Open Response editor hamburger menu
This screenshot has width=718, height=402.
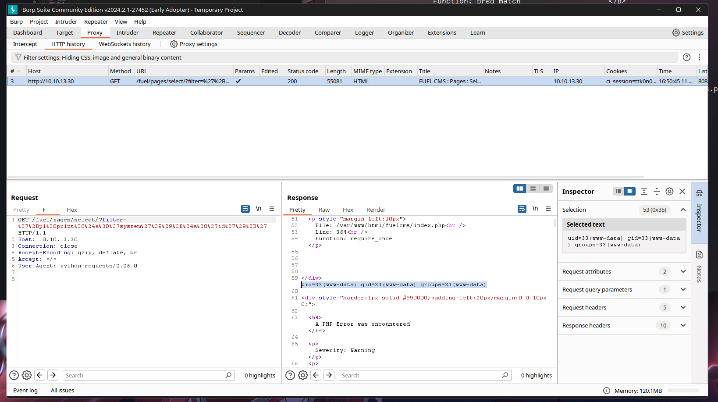point(548,209)
